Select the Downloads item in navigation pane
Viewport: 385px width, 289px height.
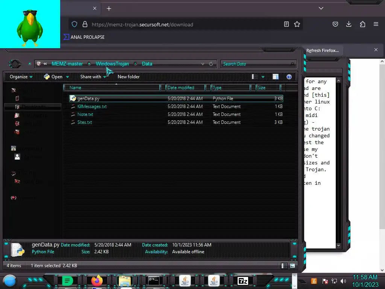click(x=33, y=106)
